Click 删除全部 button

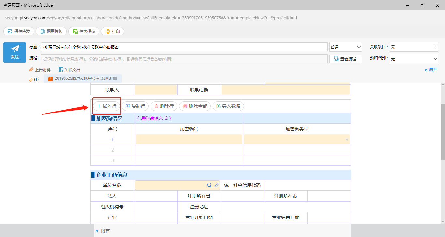pos(195,106)
